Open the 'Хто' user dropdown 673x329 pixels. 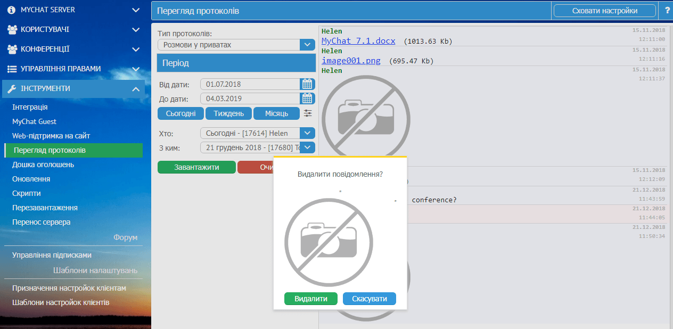click(x=307, y=133)
